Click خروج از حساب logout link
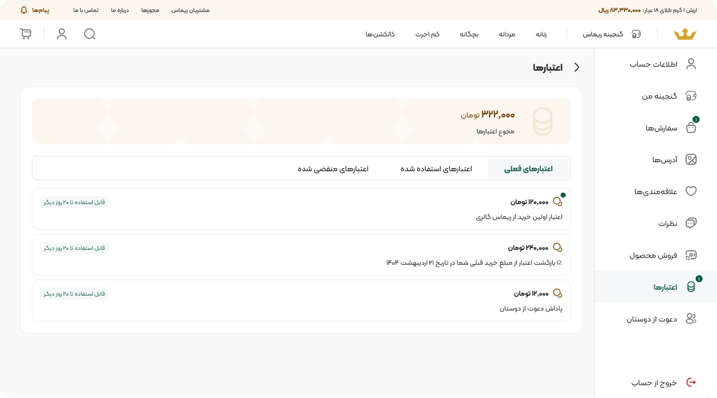The image size is (717, 398). (x=654, y=382)
